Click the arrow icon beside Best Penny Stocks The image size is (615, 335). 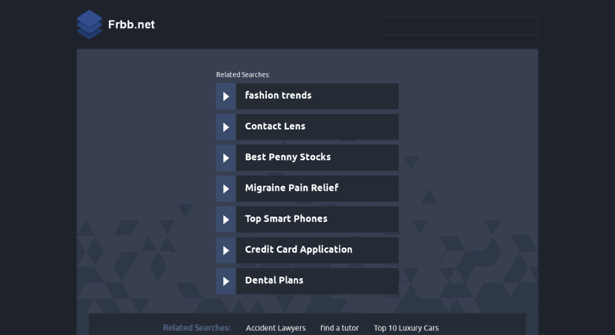(226, 158)
